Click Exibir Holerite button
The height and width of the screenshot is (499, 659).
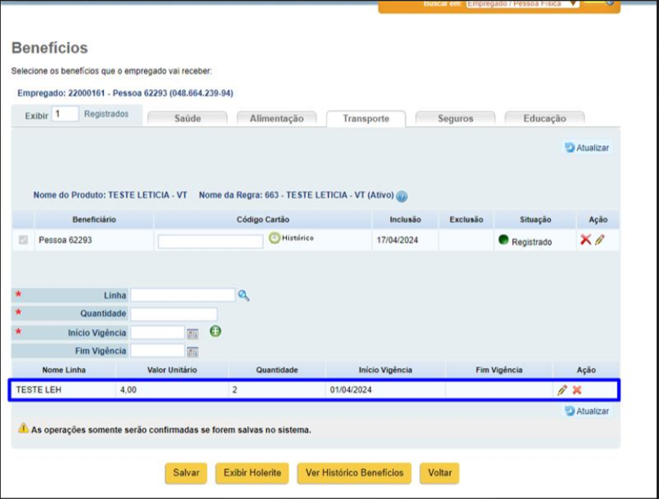pyautogui.click(x=252, y=473)
